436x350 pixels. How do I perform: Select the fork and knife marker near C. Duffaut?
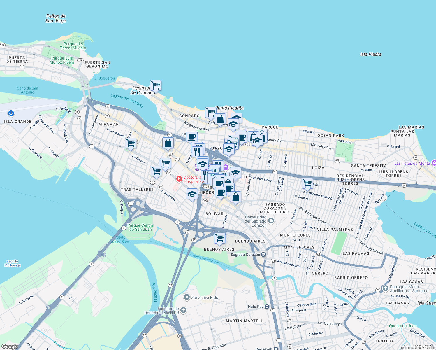(x=197, y=152)
